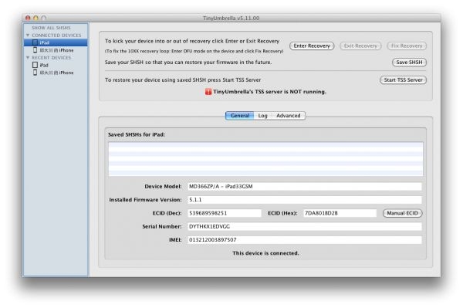This screenshot has width=463, height=308.
Task: Switch to the General tab
Action: point(240,116)
